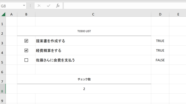Select column C header
This screenshot has height=104, width=186.
[93, 14]
